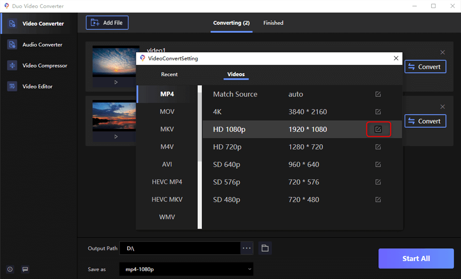
Task: Remove the second video from the list
Action: coord(443,107)
